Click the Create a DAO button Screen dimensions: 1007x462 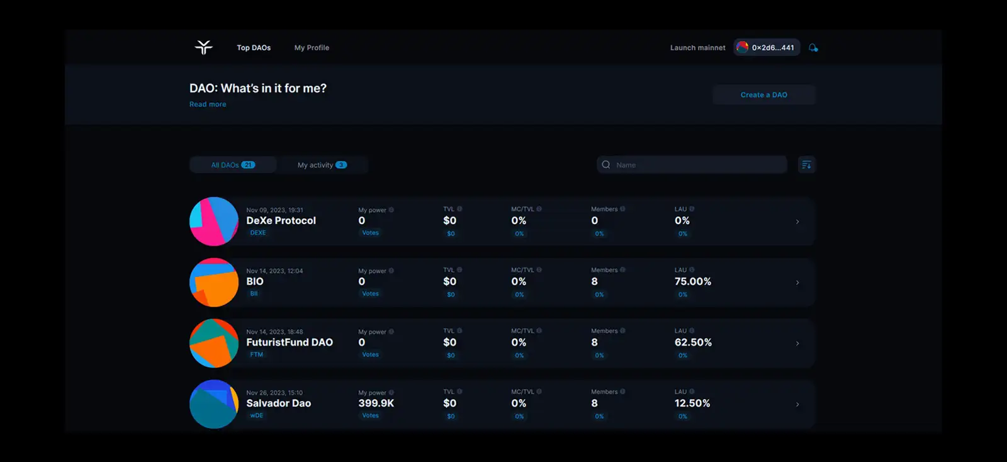point(763,95)
